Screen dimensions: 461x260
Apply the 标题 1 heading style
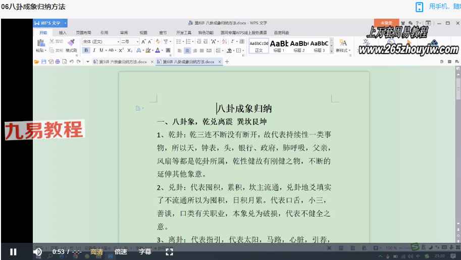(279, 45)
